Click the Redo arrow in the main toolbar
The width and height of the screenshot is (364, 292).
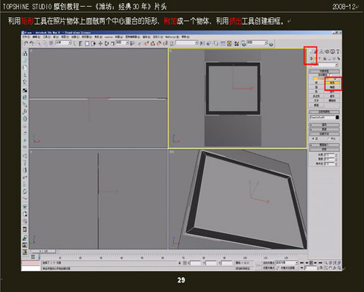coord(32,43)
